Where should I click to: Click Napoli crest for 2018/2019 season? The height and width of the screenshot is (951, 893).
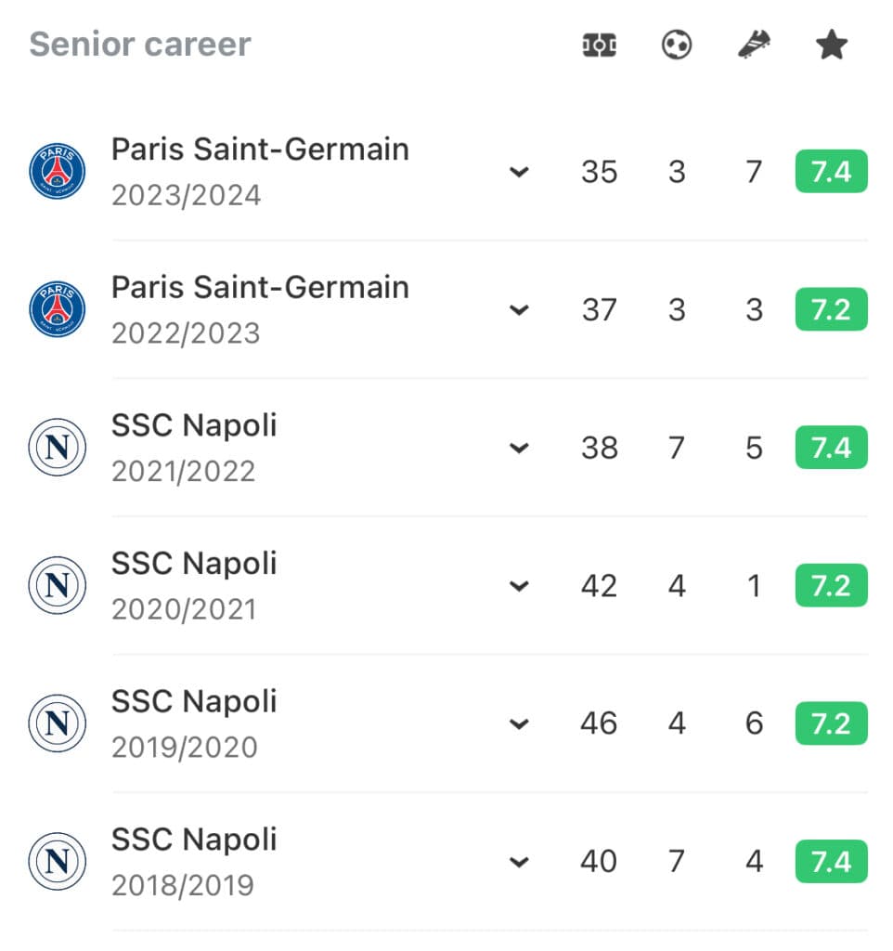click(x=57, y=861)
